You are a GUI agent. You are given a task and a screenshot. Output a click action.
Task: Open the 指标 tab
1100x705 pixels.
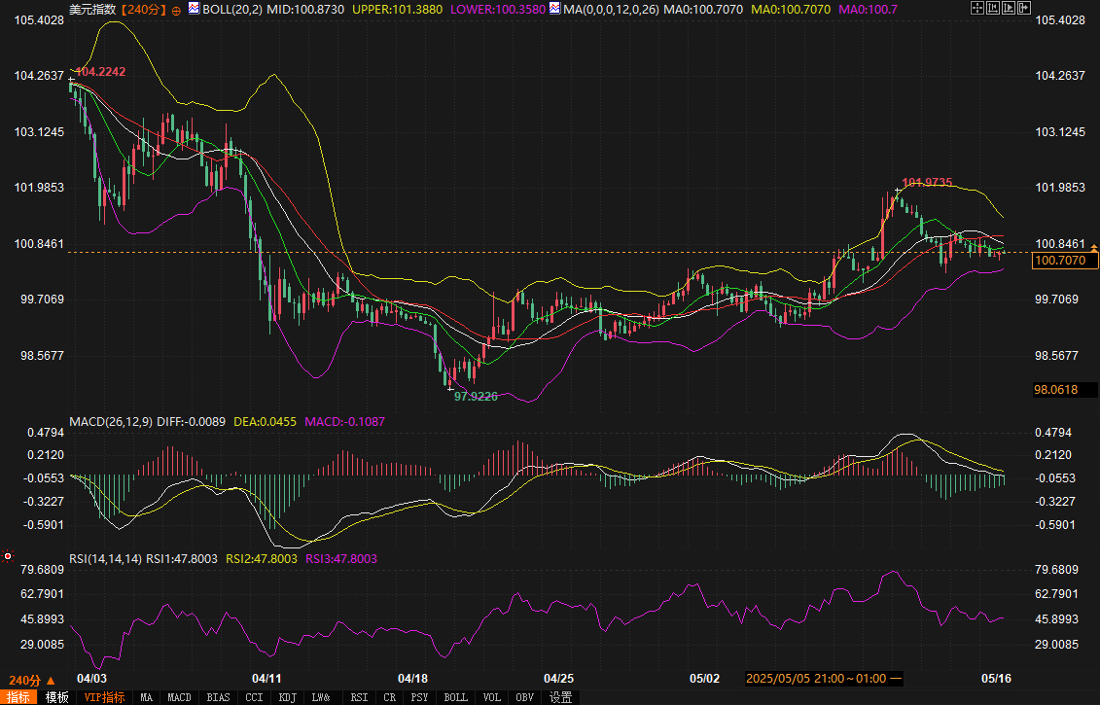tap(18, 697)
